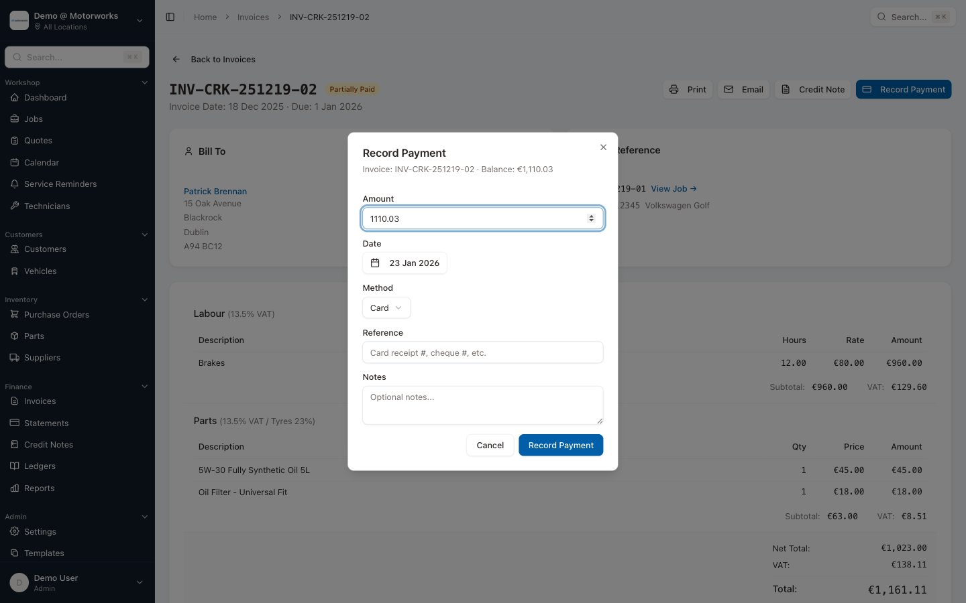Open Reports via its chart icon
Viewport: 966px width, 603px height.
tap(14, 488)
